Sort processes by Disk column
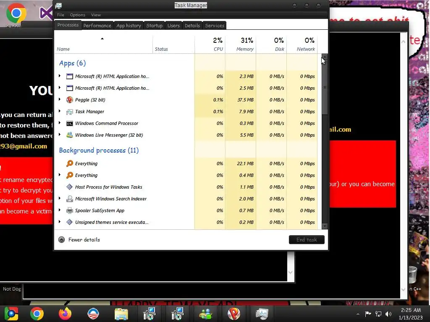 tap(272, 44)
